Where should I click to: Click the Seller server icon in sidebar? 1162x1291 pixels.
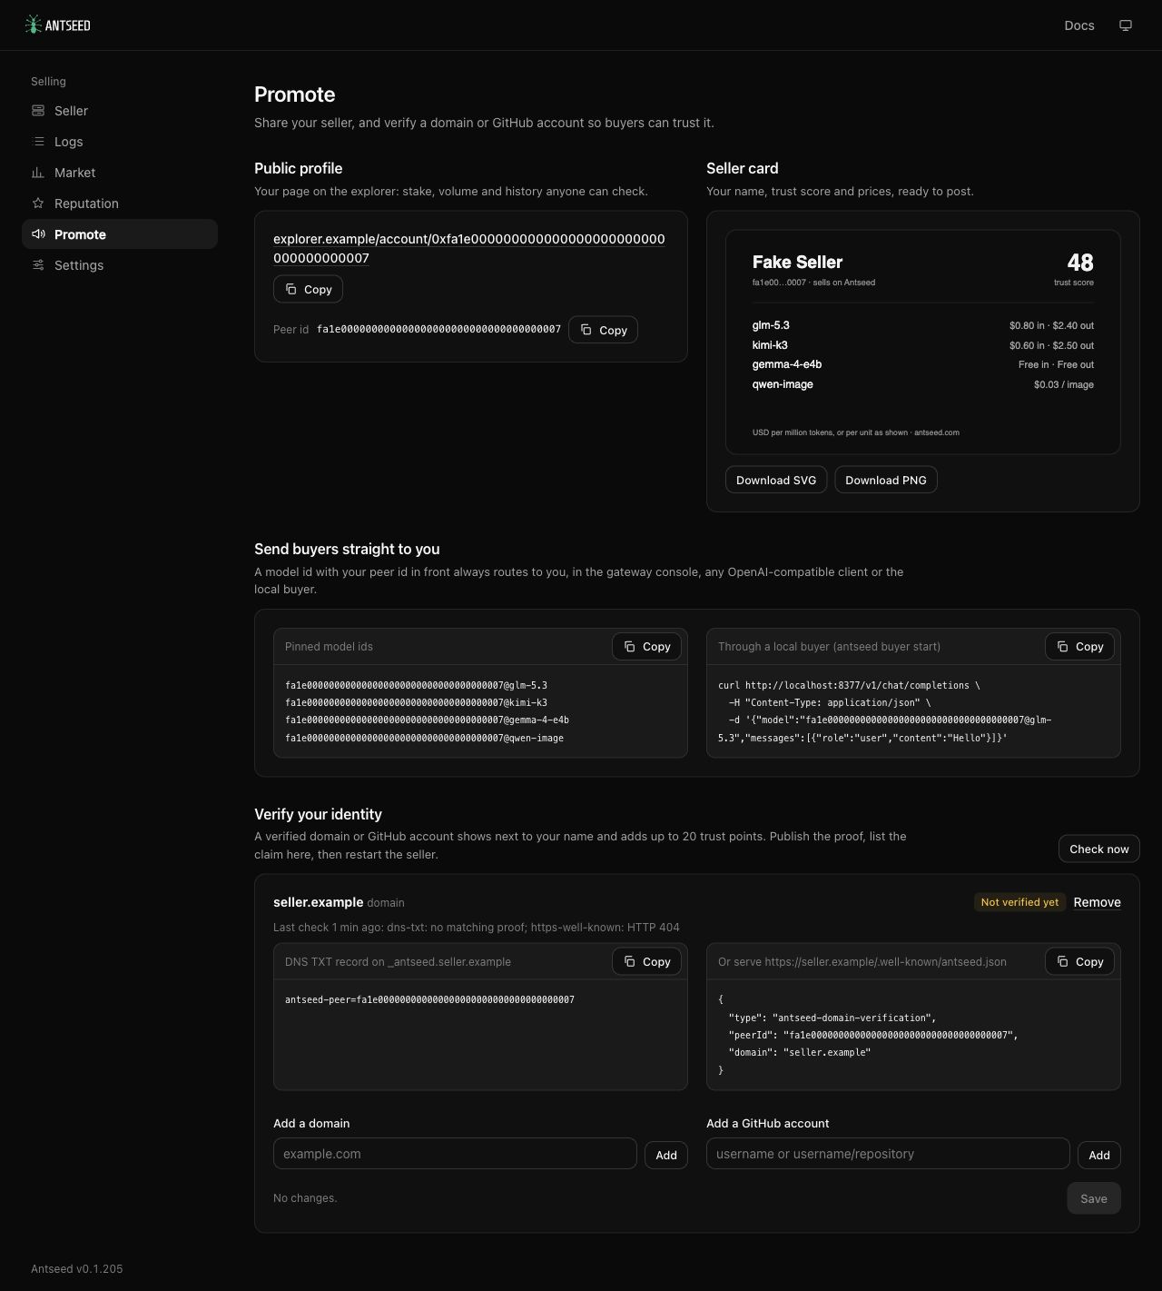(x=38, y=111)
